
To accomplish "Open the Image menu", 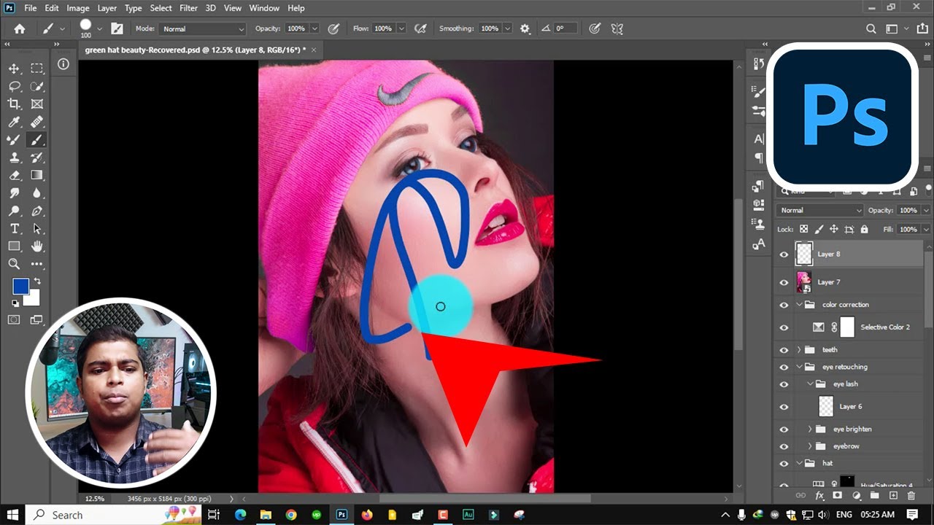I will pyautogui.click(x=77, y=8).
